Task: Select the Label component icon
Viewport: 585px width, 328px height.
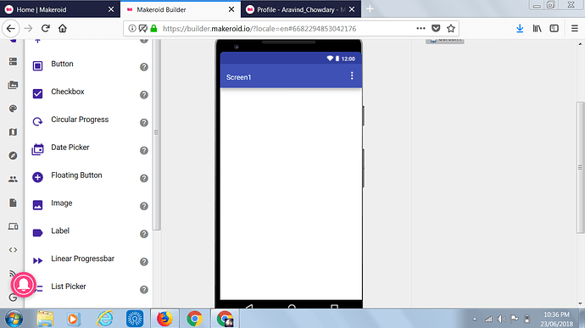Action: (37, 233)
